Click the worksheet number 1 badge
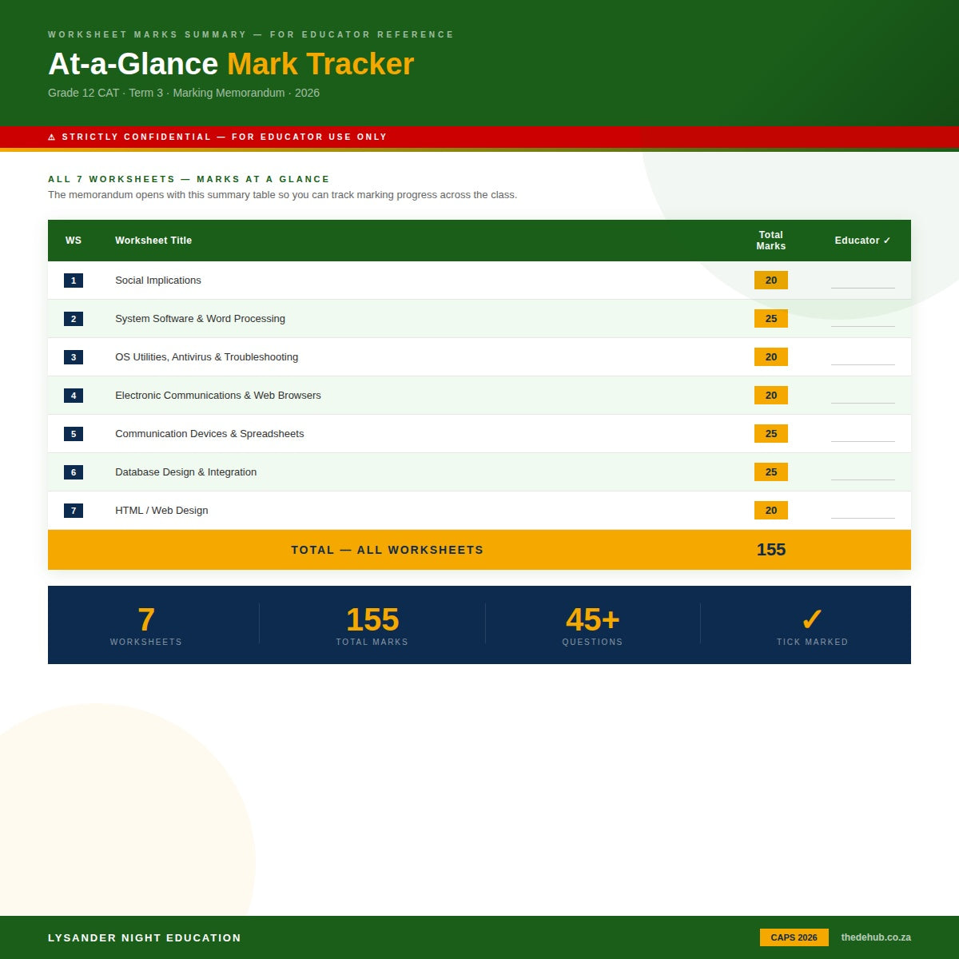Screen dimensions: 959x959 pos(74,281)
